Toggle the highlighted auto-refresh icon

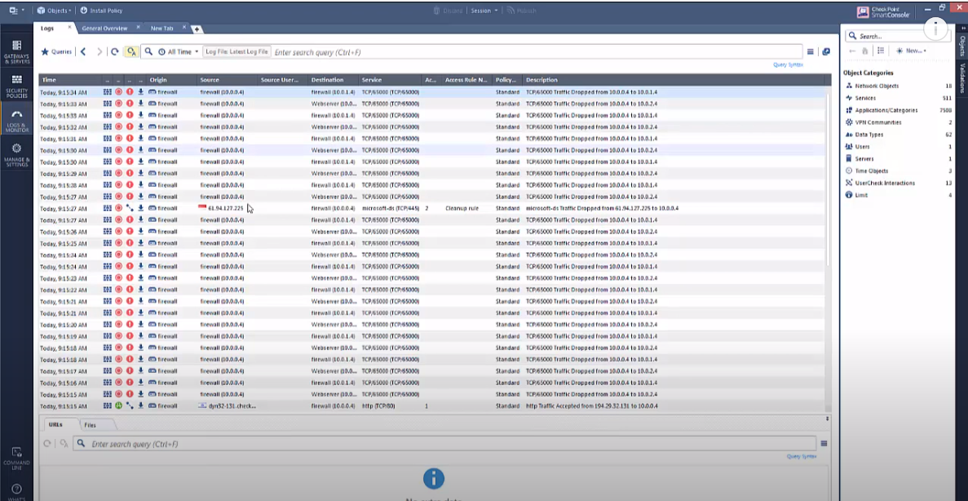click(130, 51)
